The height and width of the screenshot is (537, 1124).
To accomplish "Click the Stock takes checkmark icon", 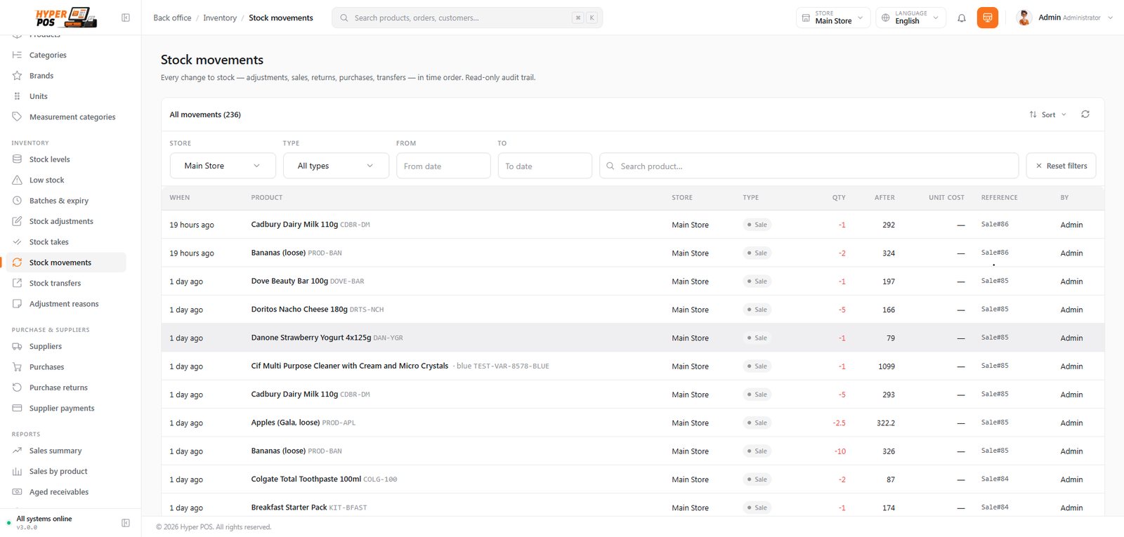I will pyautogui.click(x=17, y=242).
